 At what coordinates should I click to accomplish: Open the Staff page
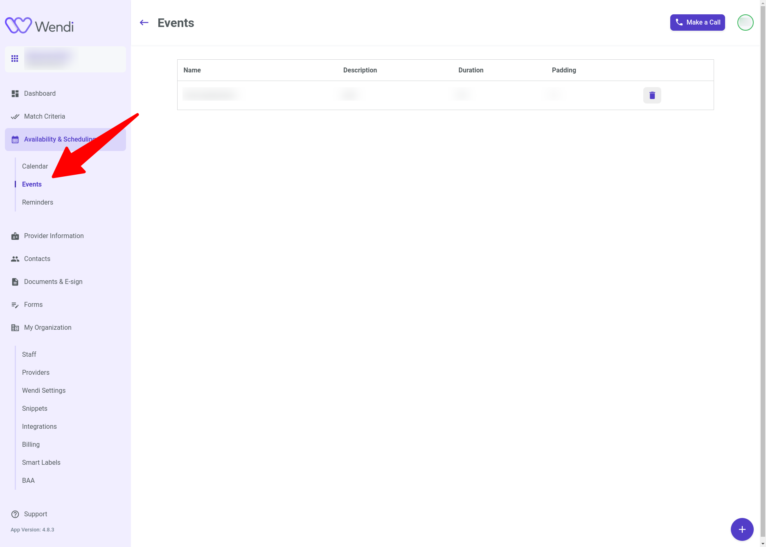tap(29, 354)
